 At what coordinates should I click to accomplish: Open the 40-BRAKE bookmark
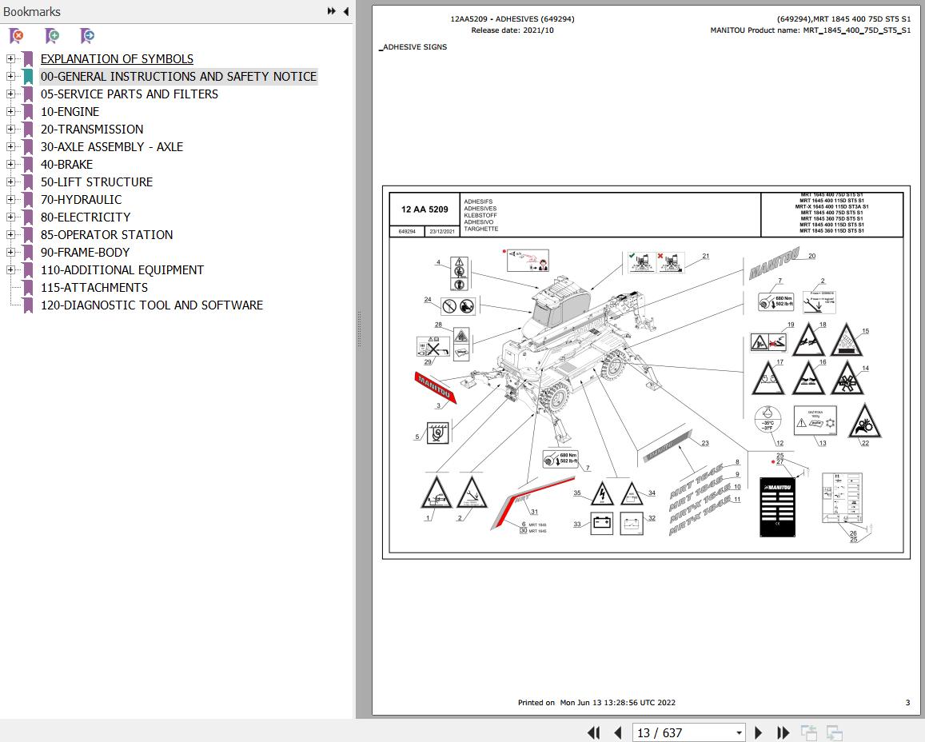pos(66,165)
